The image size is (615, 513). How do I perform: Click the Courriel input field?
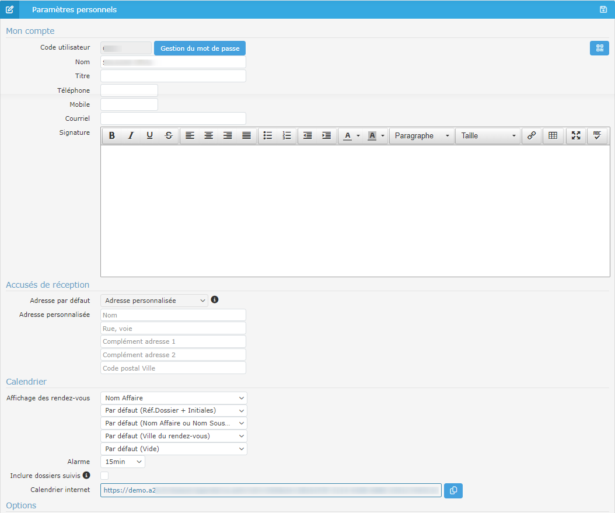point(173,118)
